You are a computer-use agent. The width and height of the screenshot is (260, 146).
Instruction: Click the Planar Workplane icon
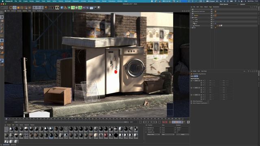pos(2,65)
